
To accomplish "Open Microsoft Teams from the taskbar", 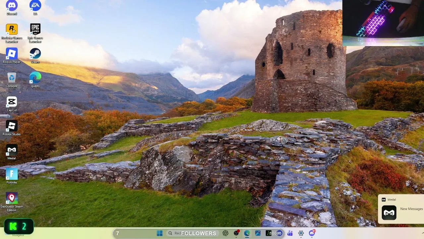I will [x=290, y=233].
